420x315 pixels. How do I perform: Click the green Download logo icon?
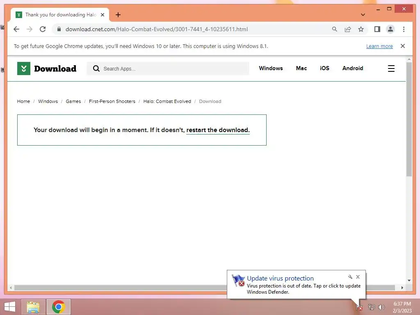[23, 68]
